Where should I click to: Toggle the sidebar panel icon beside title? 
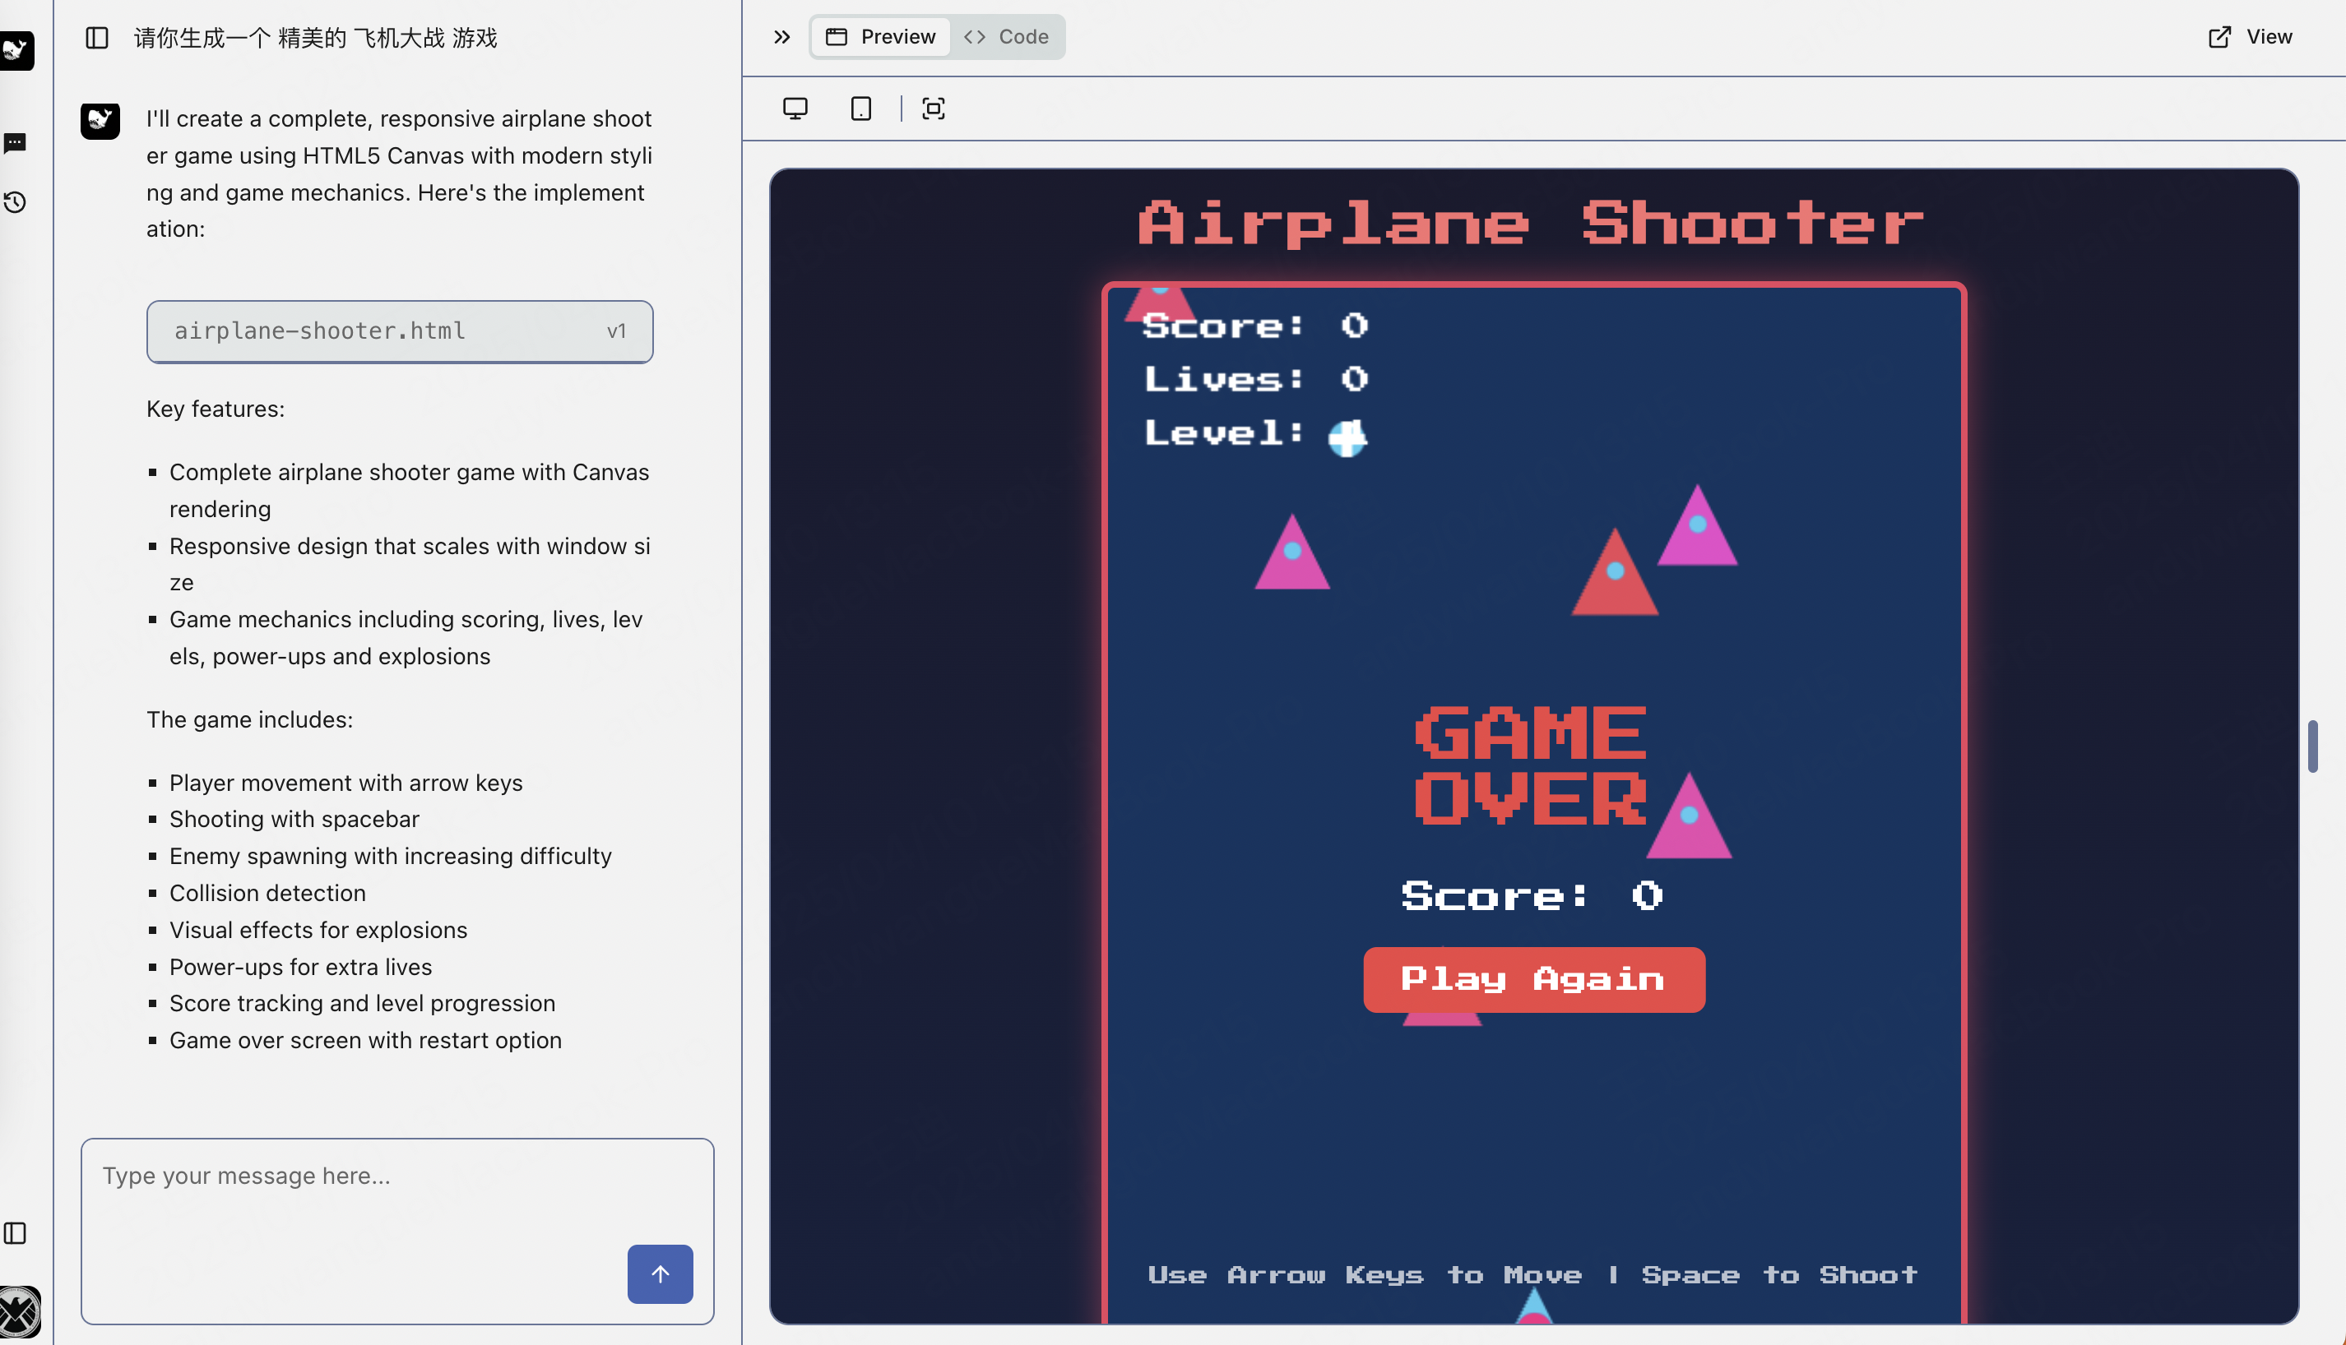[97, 38]
